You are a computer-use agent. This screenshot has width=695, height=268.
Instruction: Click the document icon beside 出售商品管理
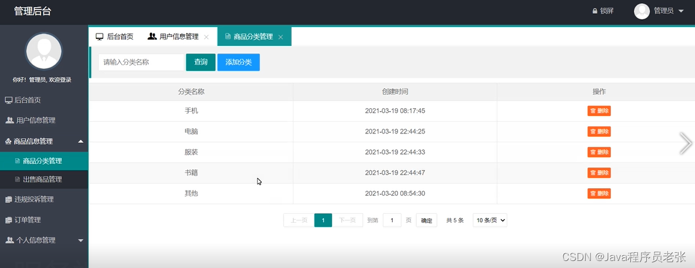pos(17,180)
